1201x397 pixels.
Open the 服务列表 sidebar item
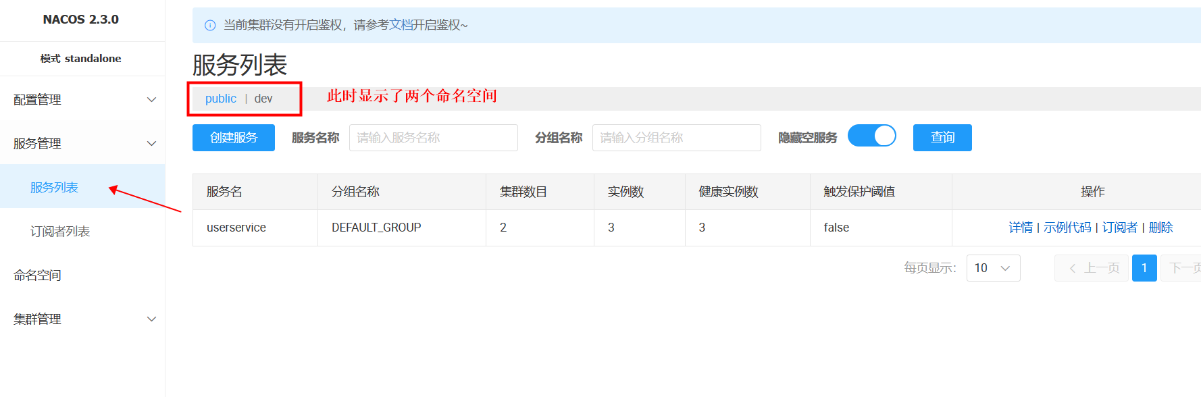(x=54, y=188)
